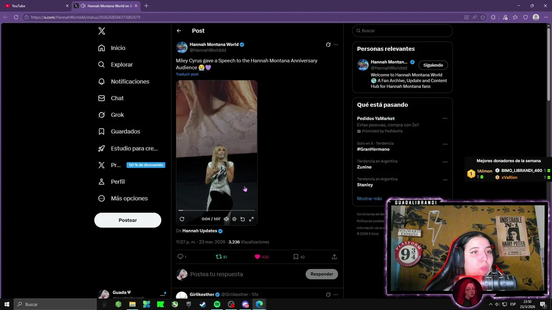Image resolution: width=552 pixels, height=310 pixels.
Task: Open options for Pedidos YaMarket promo
Action: tap(445, 118)
